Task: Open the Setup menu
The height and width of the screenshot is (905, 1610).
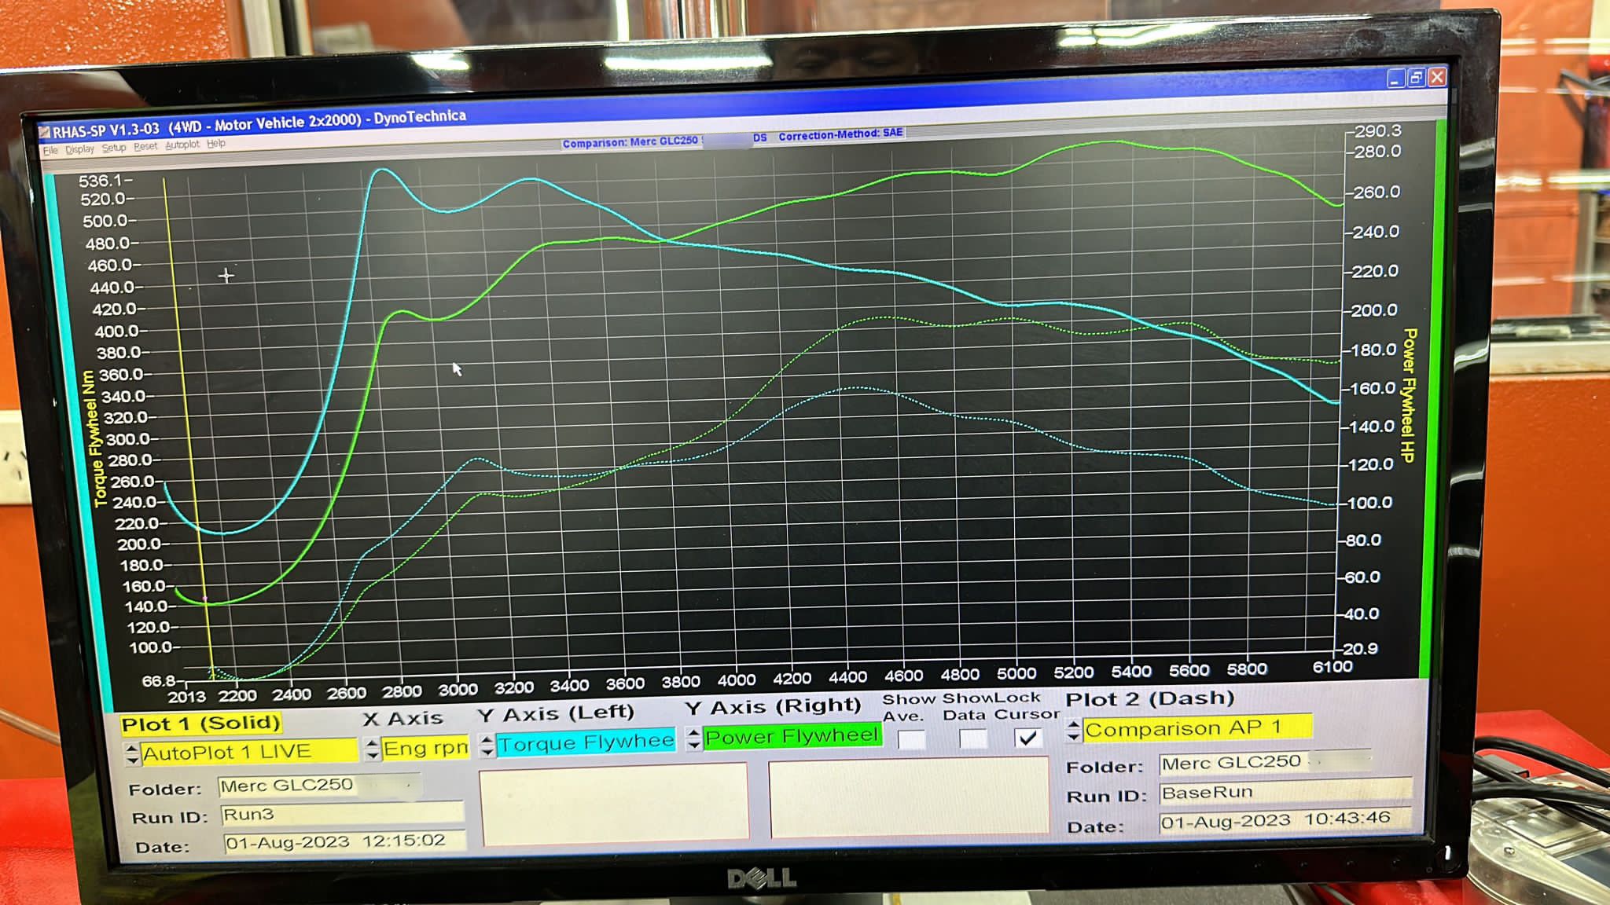Action: coord(113,148)
